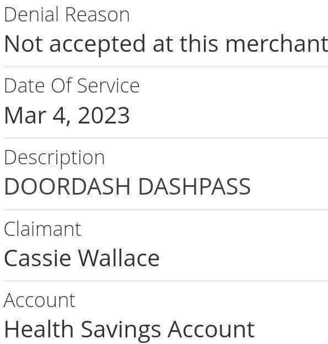This screenshot has width=328, height=344.
Task: Click the word 'Health' in account value
Action: pos(39,329)
